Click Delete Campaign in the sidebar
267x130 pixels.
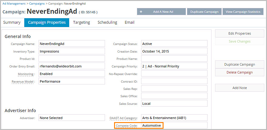point(239,72)
